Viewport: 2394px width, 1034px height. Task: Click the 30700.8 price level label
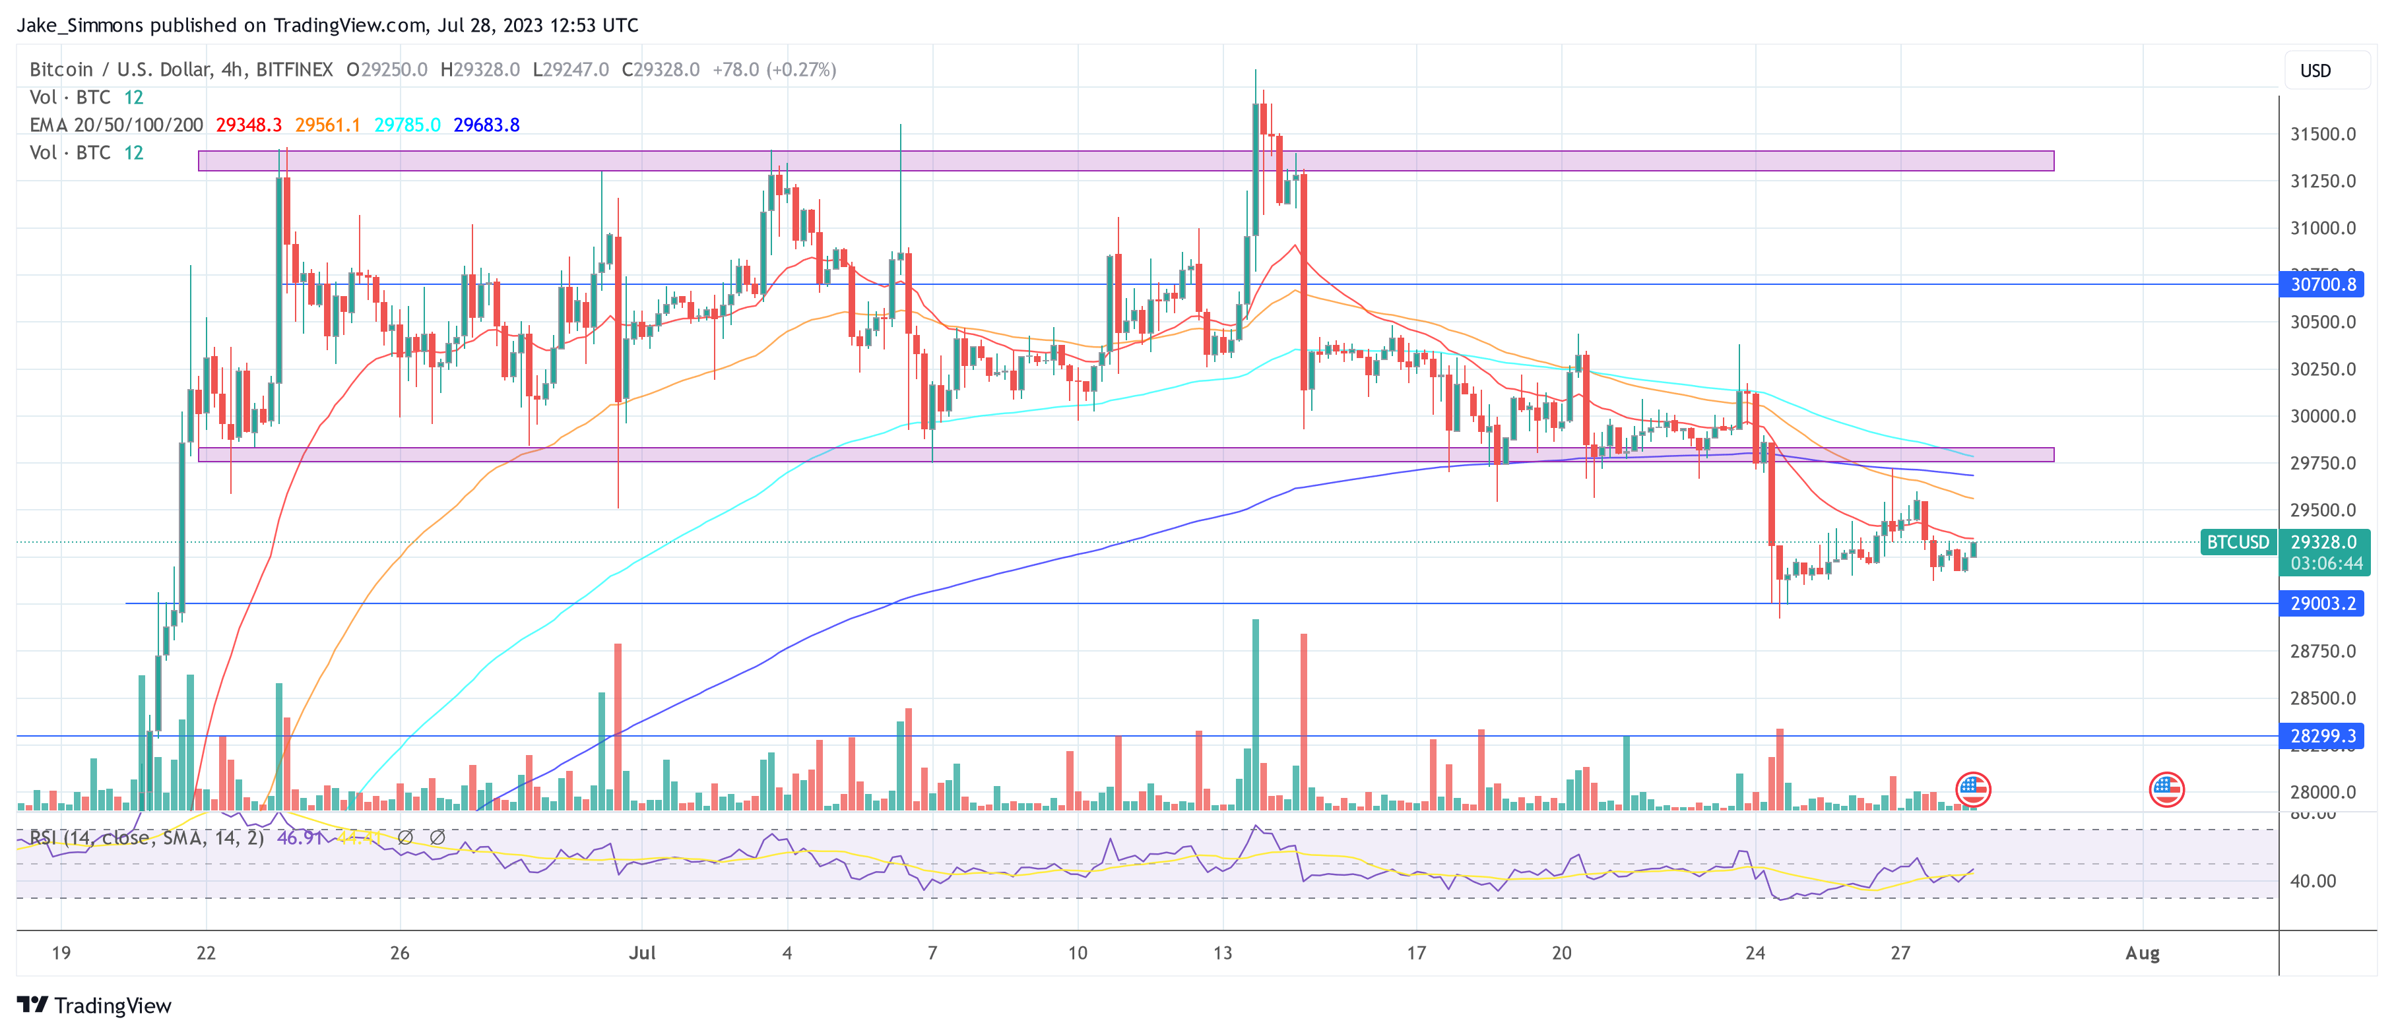click(x=2321, y=284)
